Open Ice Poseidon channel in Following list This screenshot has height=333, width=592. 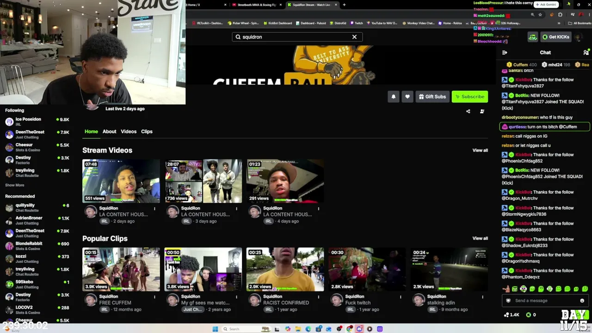click(x=37, y=122)
